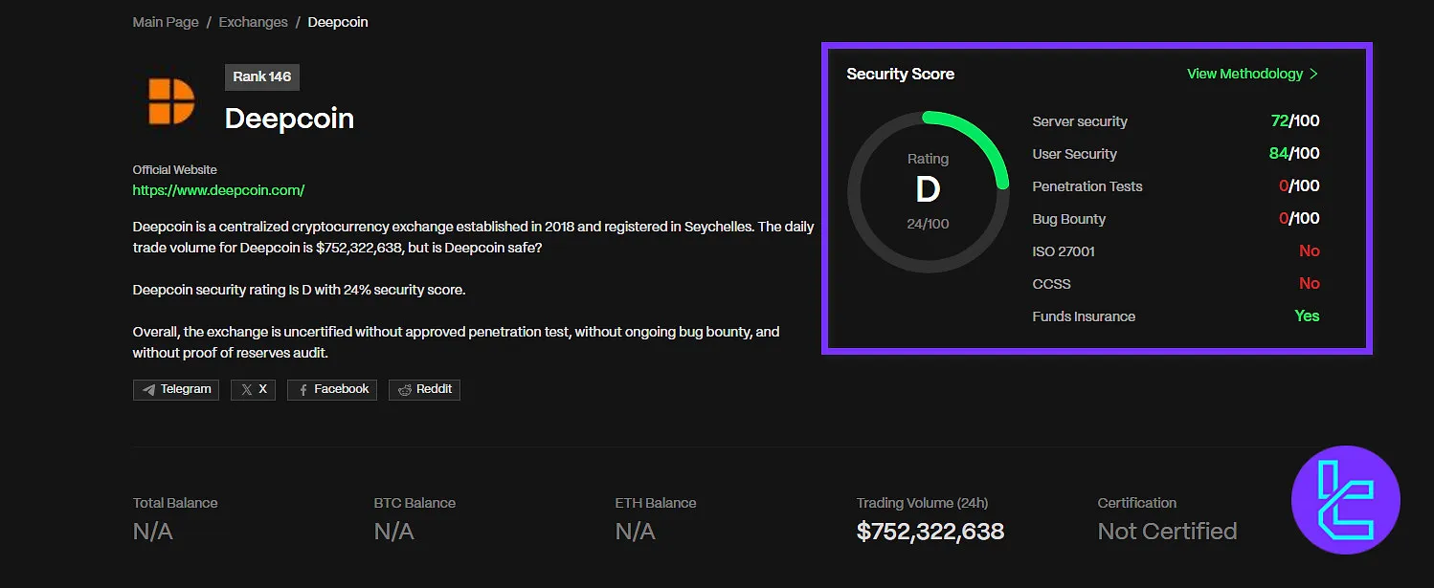Click the Security Score heading
Image resolution: width=1434 pixels, height=588 pixels.
(x=900, y=74)
